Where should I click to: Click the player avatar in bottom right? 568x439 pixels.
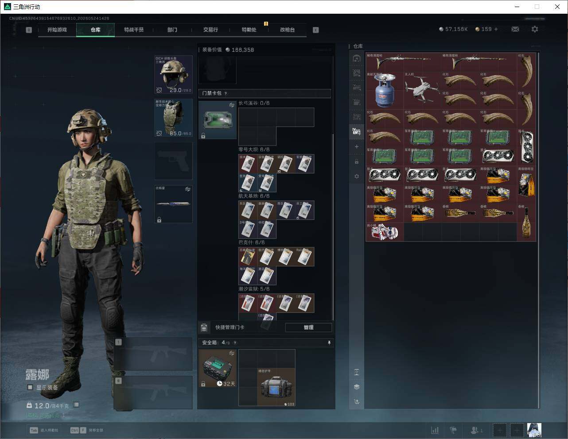534,430
